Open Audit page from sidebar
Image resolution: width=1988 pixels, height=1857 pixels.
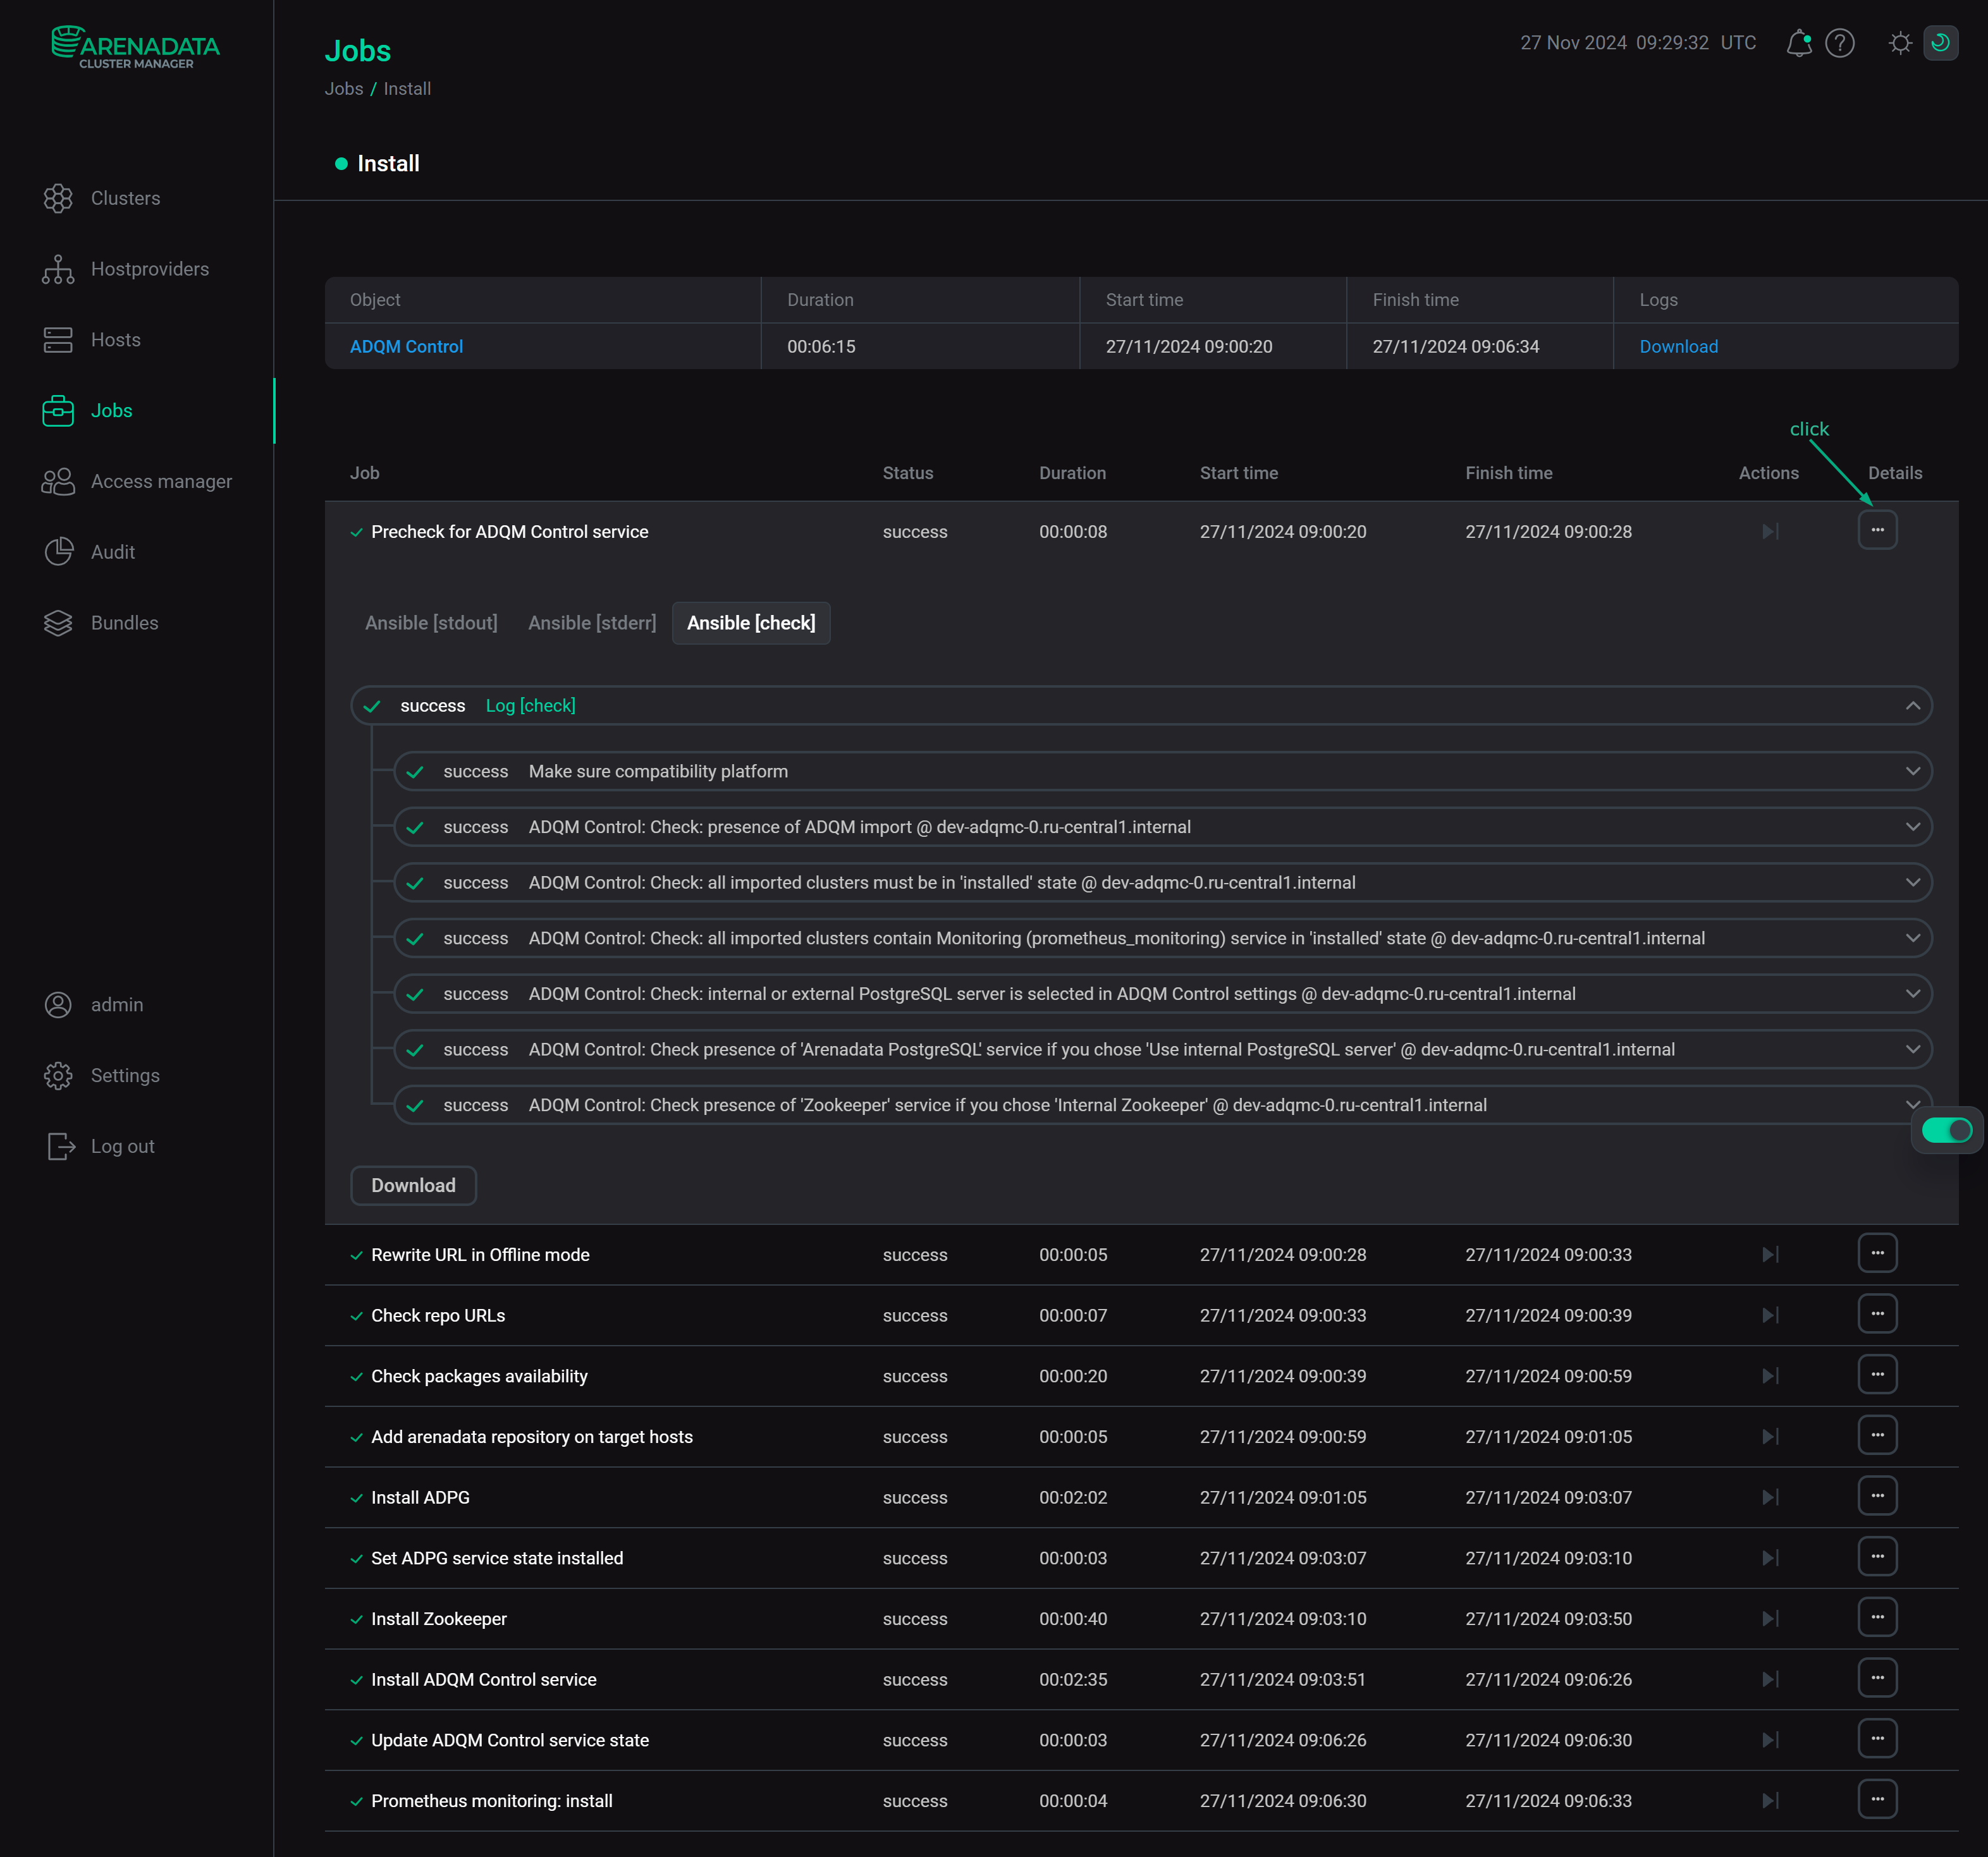pyautogui.click(x=112, y=552)
